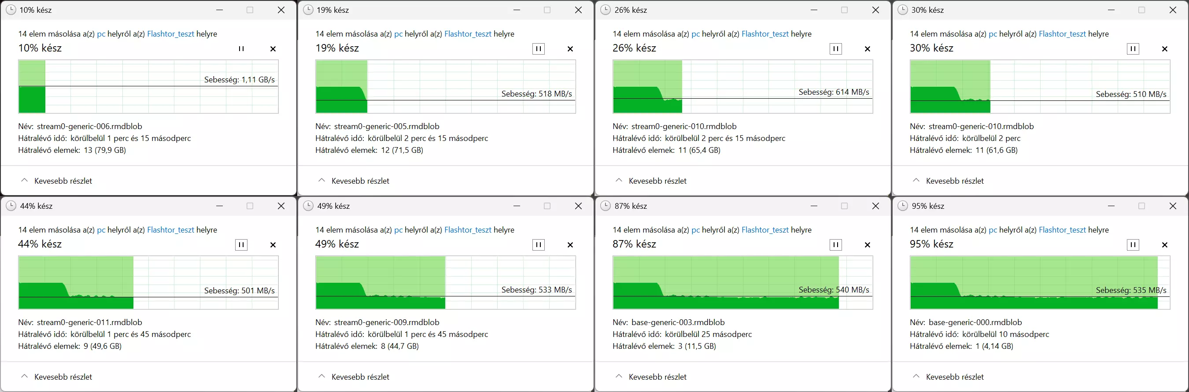Cancel the copy in the 87% kész dialog
The image size is (1189, 392).
867,245
